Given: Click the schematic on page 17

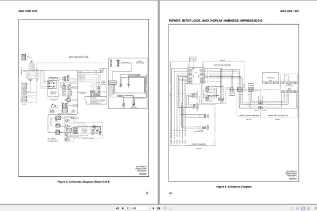Looking at the screenshot, I should coord(83,98).
